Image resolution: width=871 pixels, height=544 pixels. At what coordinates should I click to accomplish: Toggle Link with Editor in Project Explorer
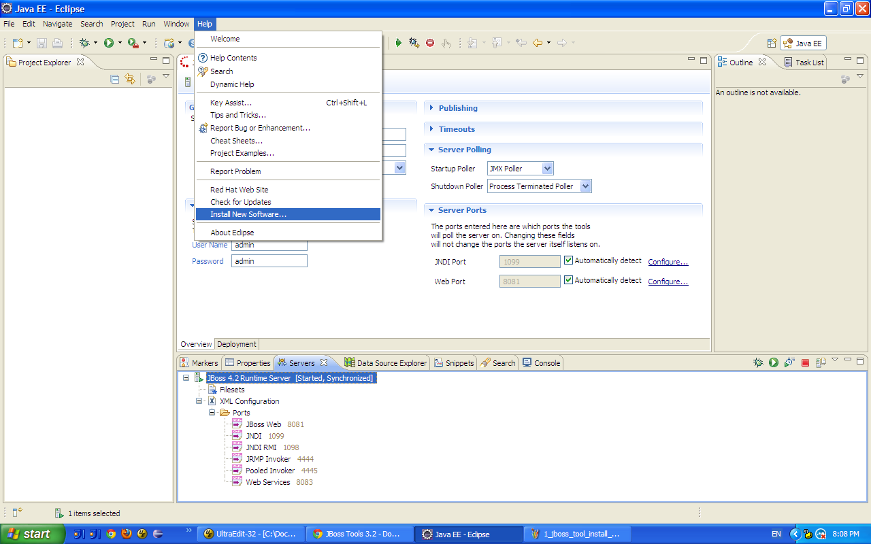coord(130,79)
